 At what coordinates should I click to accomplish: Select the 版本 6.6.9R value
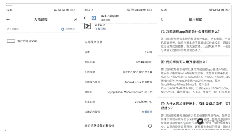148,52
